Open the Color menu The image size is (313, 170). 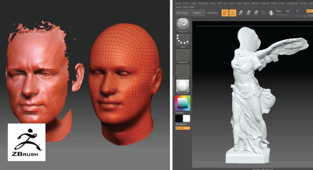click(x=193, y=3)
